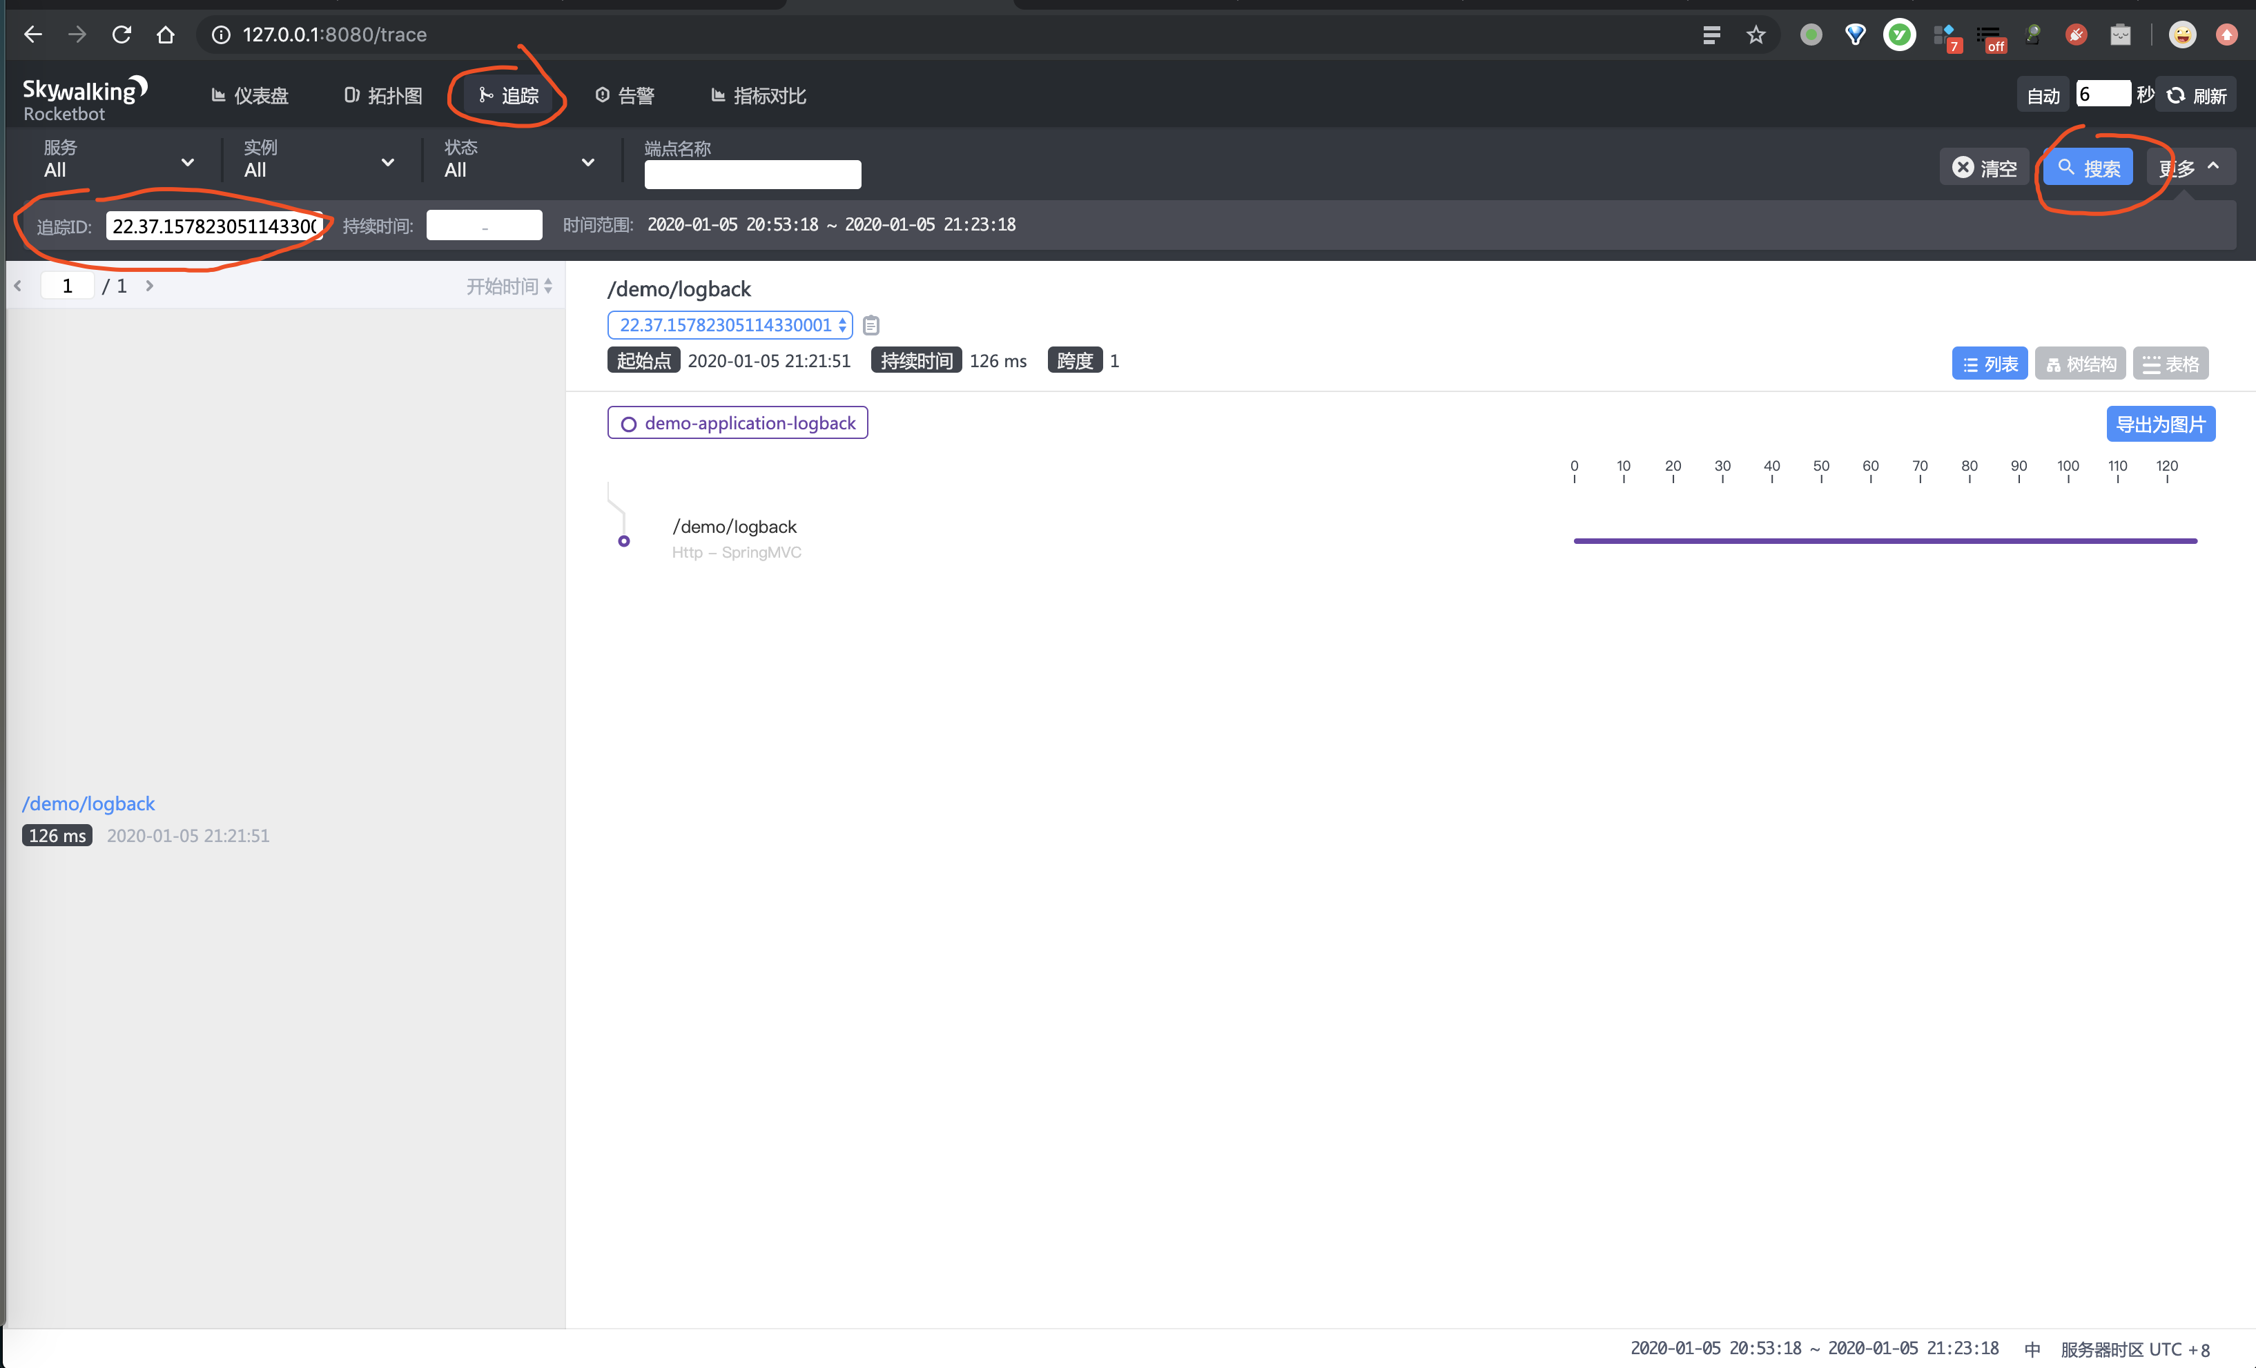Image resolution: width=2256 pixels, height=1368 pixels.
Task: Open the 状态 status dropdown
Action: 519,160
